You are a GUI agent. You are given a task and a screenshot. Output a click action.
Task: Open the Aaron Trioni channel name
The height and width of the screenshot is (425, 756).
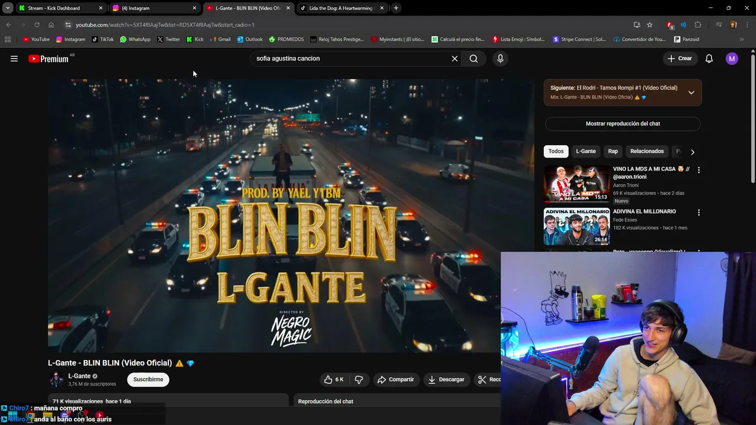point(625,185)
